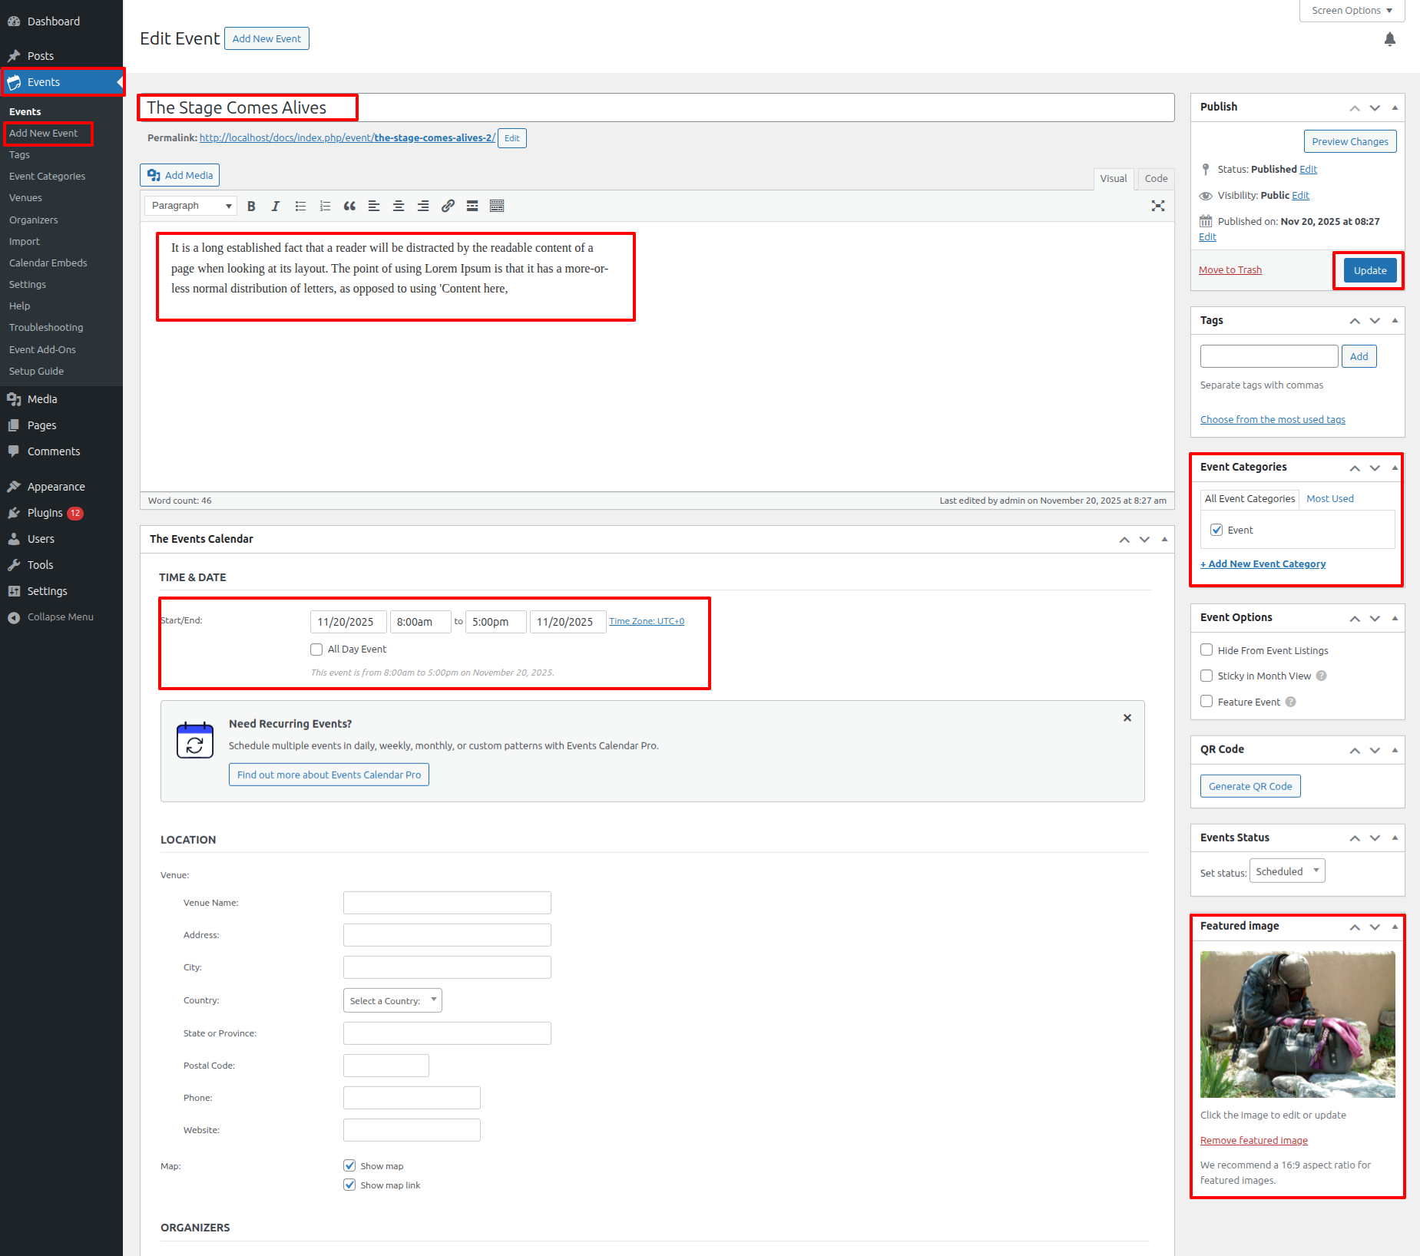Image resolution: width=1420 pixels, height=1256 pixels.
Task: Switch to Most Used categories tab
Action: 1329,498
